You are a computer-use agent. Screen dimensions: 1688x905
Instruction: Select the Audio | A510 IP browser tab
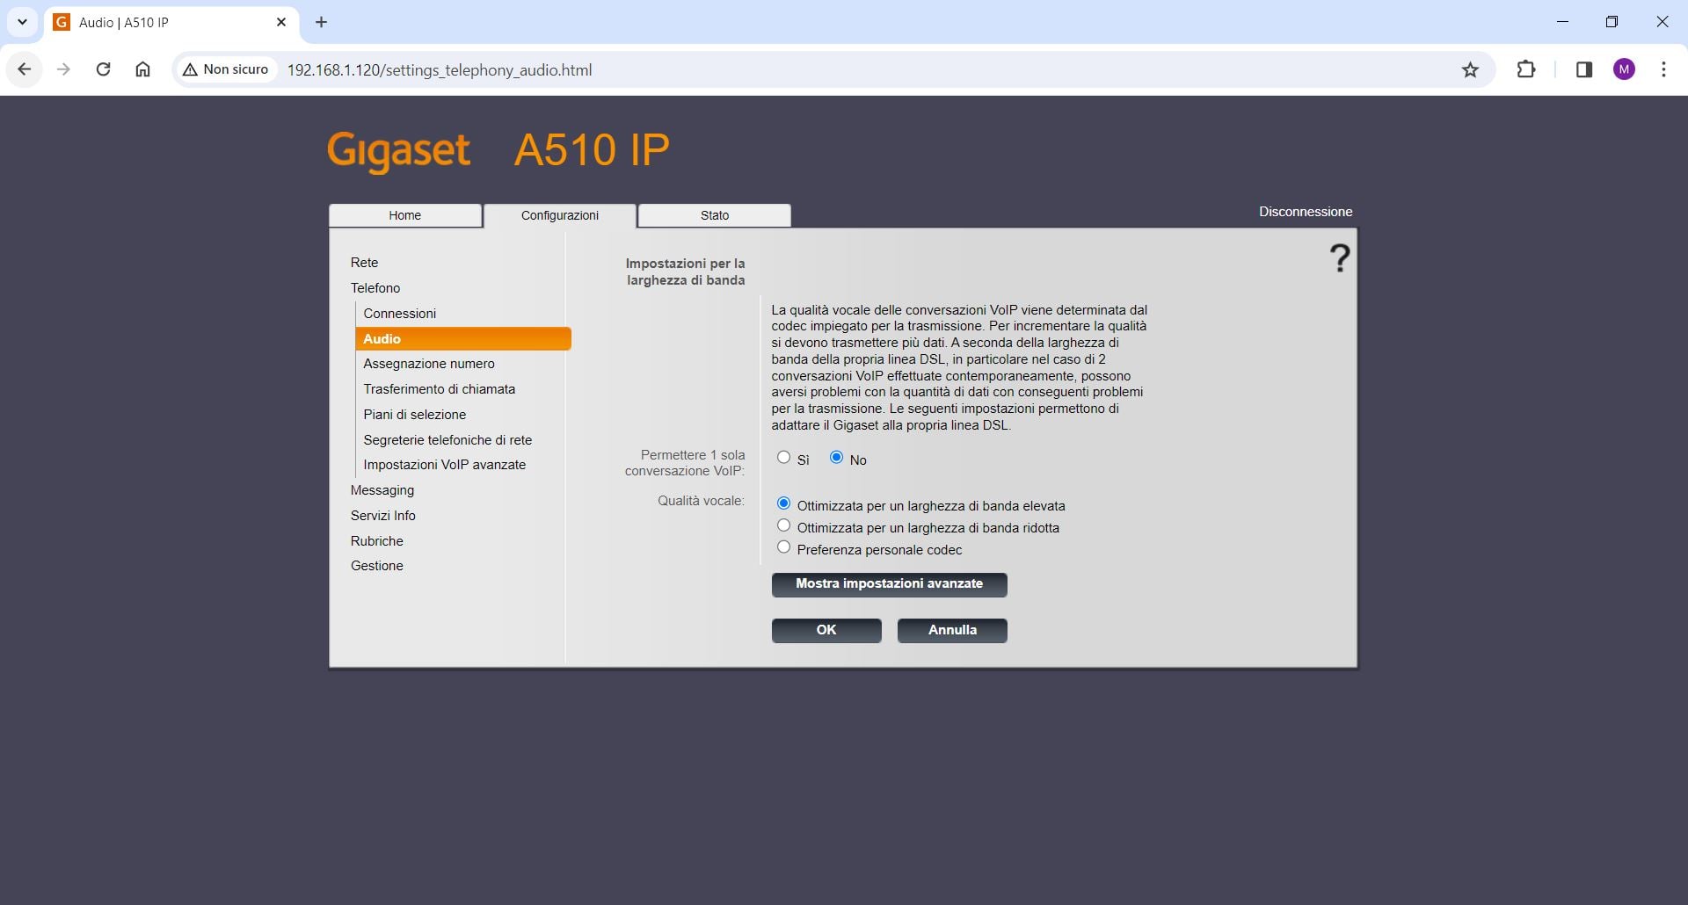171,22
